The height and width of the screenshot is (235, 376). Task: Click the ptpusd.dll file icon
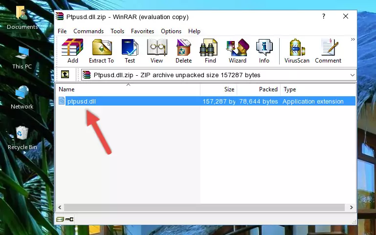(x=62, y=101)
